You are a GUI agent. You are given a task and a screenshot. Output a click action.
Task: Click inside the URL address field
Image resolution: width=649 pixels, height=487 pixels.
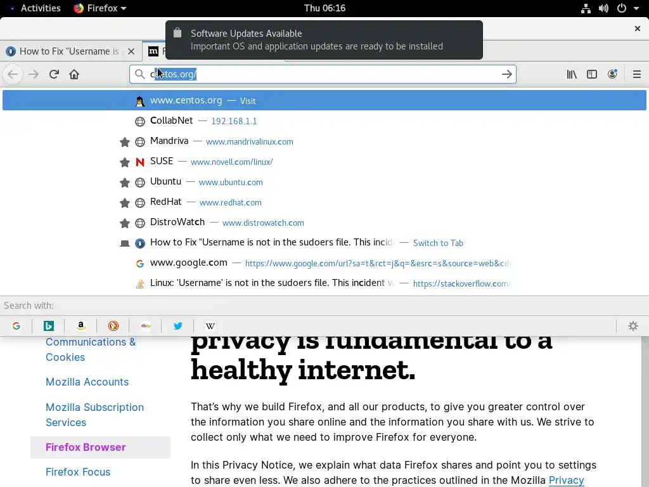[x=323, y=75]
